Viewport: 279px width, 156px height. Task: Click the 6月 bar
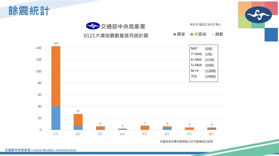pyautogui.click(x=167, y=128)
